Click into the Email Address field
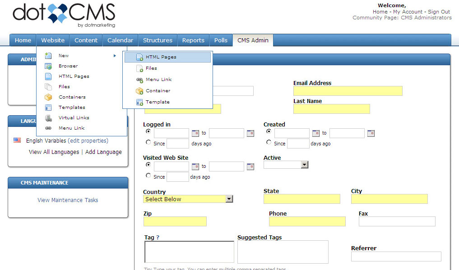This screenshot has height=270, width=459. 348,91
